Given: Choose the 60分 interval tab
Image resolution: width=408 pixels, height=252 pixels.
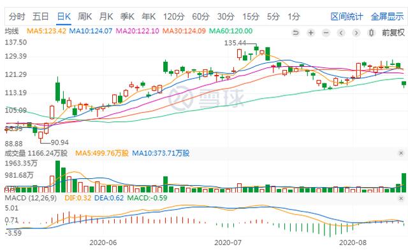Looking at the screenshot, I should click(201, 17).
